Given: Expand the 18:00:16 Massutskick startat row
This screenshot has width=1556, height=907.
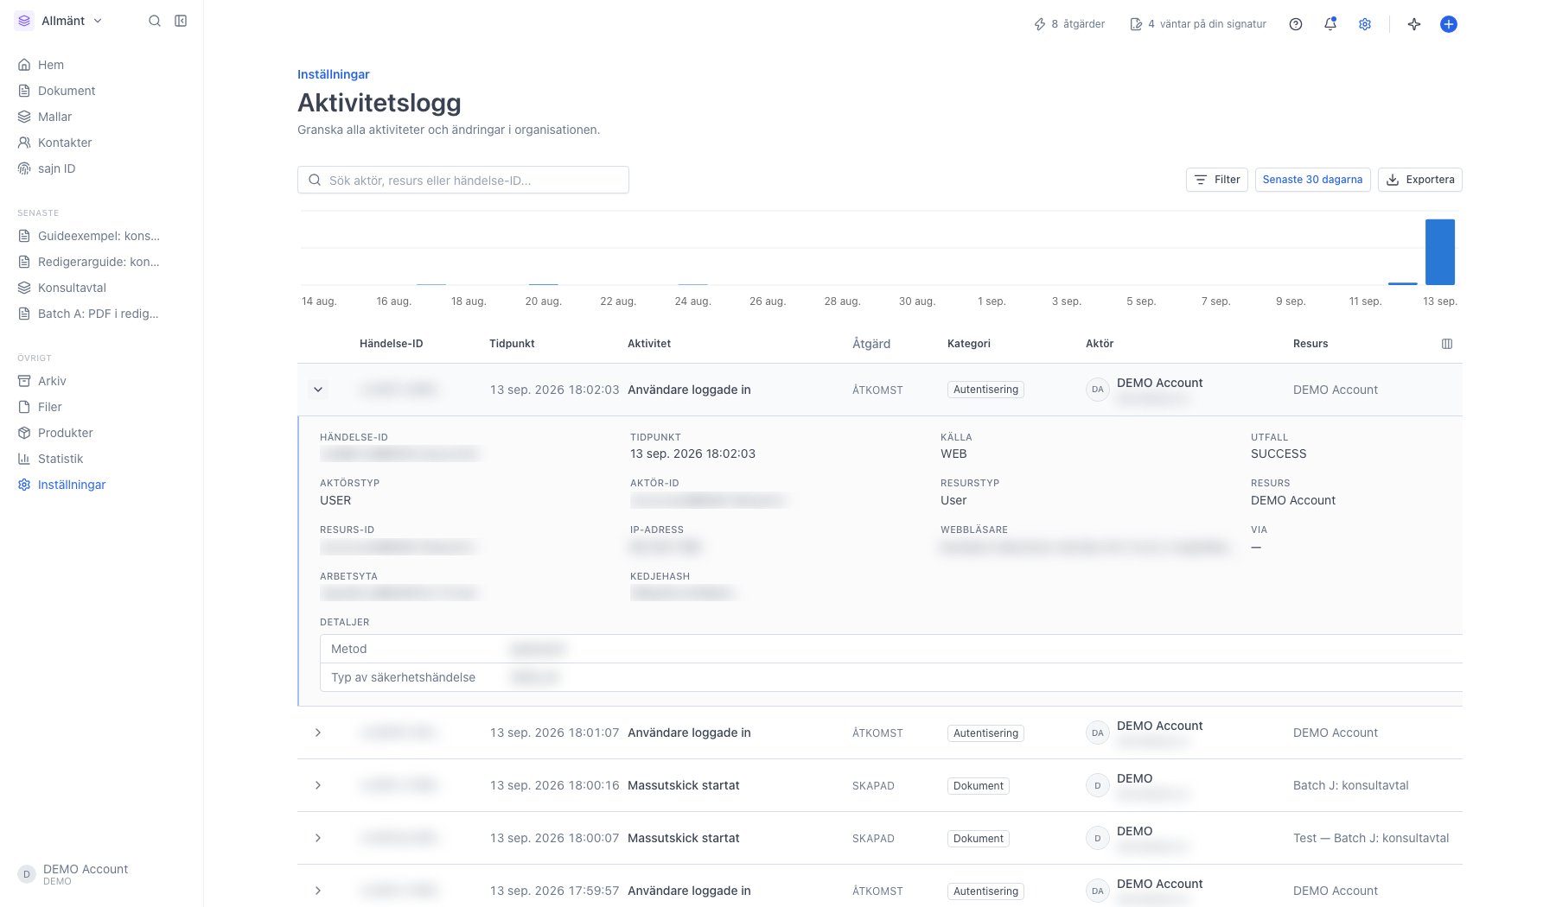Looking at the screenshot, I should tap(318, 785).
